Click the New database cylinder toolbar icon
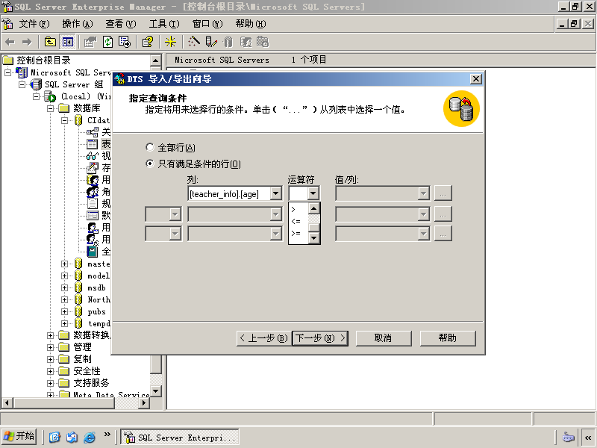597x448 pixels. tap(228, 42)
